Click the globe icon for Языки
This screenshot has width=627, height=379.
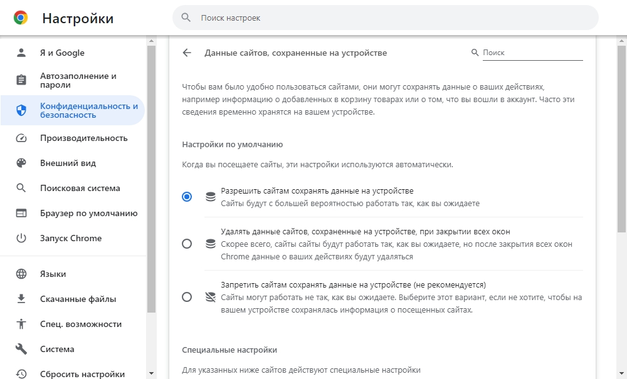(21, 274)
